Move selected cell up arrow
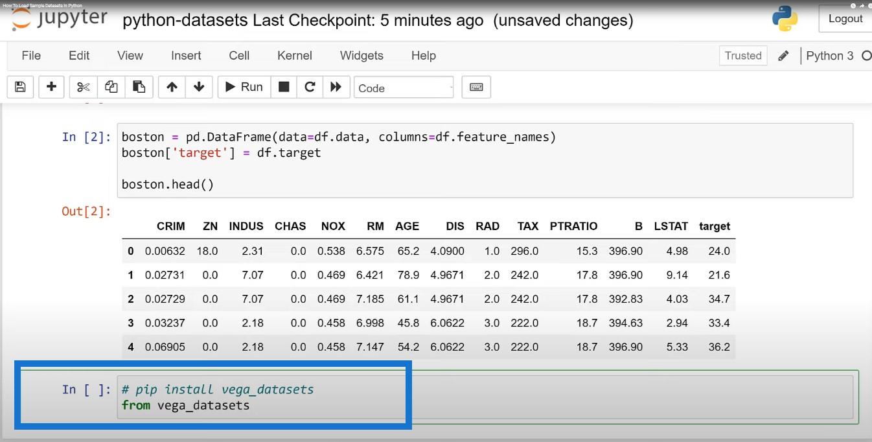Screen dimensions: 872x442 [x=172, y=87]
